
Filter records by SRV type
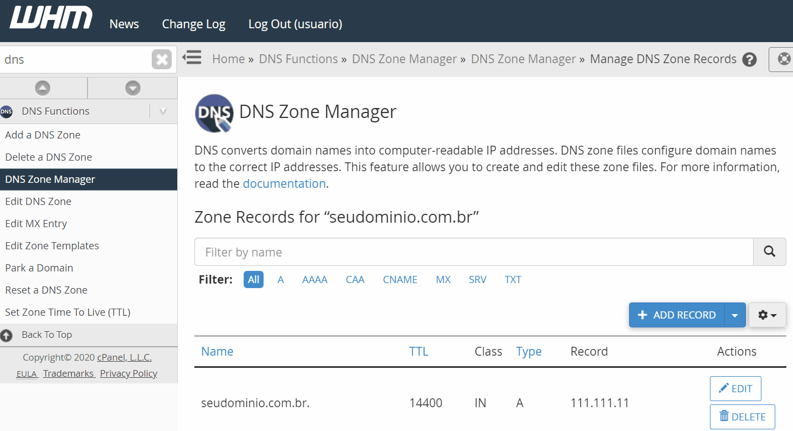coord(477,280)
